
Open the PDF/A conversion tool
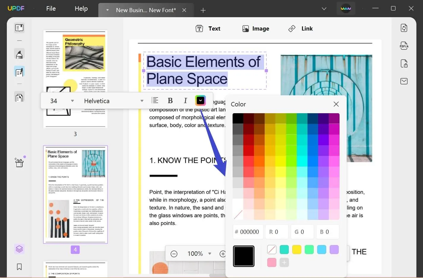pyautogui.click(x=404, y=45)
